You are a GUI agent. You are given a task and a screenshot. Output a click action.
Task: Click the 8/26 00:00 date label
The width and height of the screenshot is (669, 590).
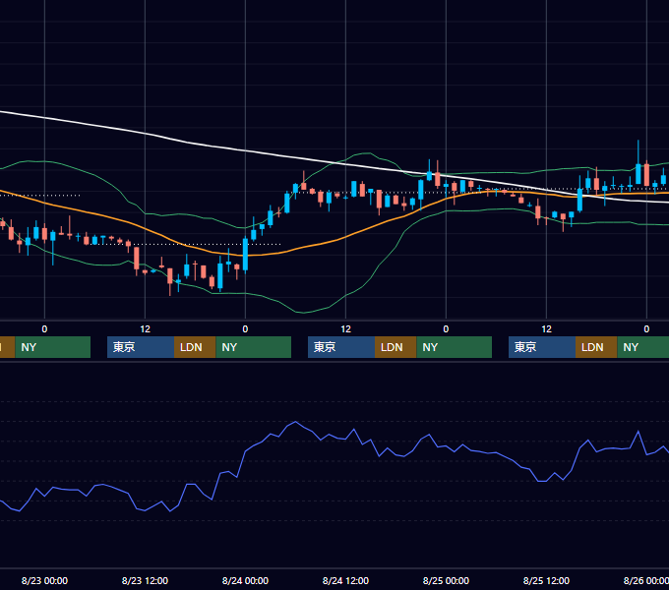646,580
